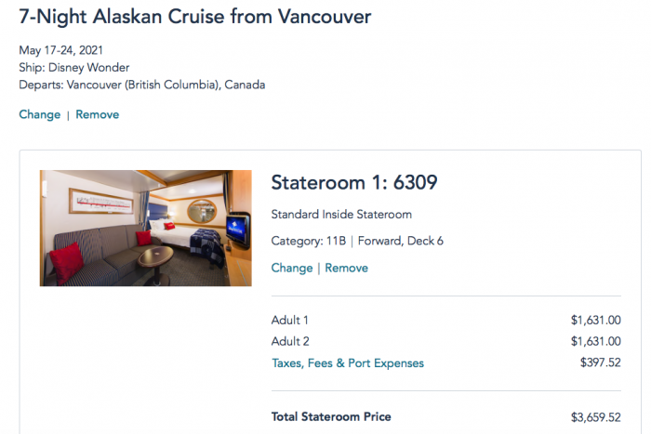The height and width of the screenshot is (434, 651).
Task: Click the Stateroom 1: 6309 heading
Action: (x=353, y=182)
